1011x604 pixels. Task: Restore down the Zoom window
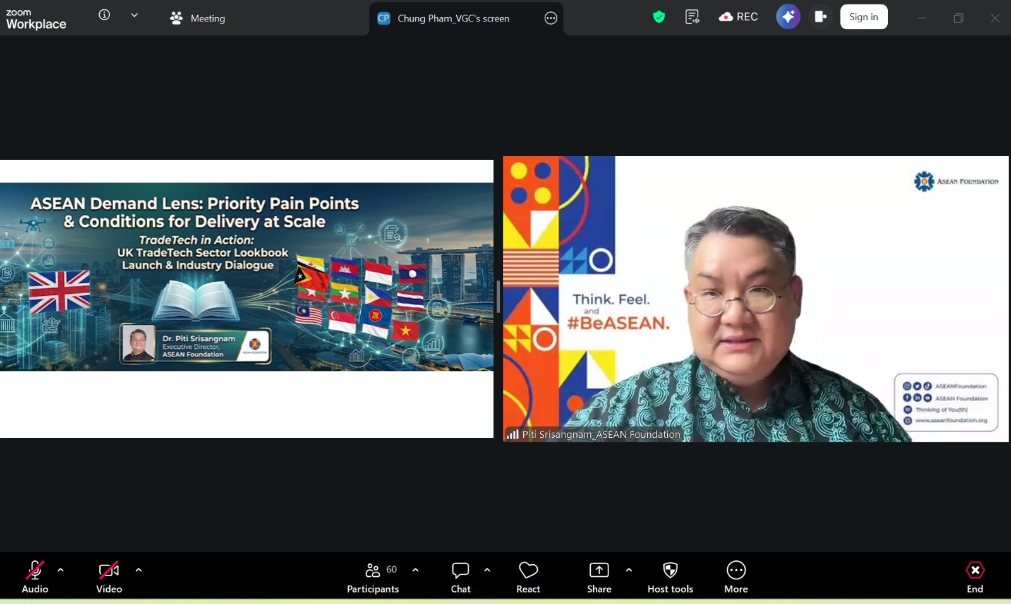click(x=959, y=18)
